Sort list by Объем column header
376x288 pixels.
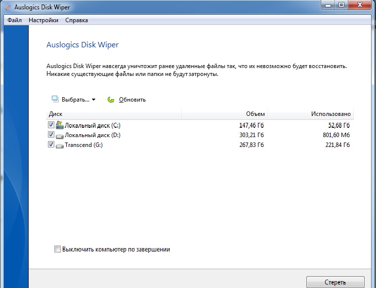coord(255,114)
